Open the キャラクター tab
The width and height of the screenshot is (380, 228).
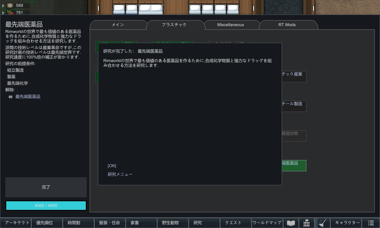click(346, 223)
